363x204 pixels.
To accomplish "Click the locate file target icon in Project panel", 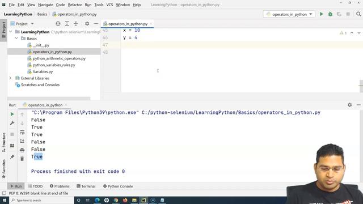I will tap(58, 24).
